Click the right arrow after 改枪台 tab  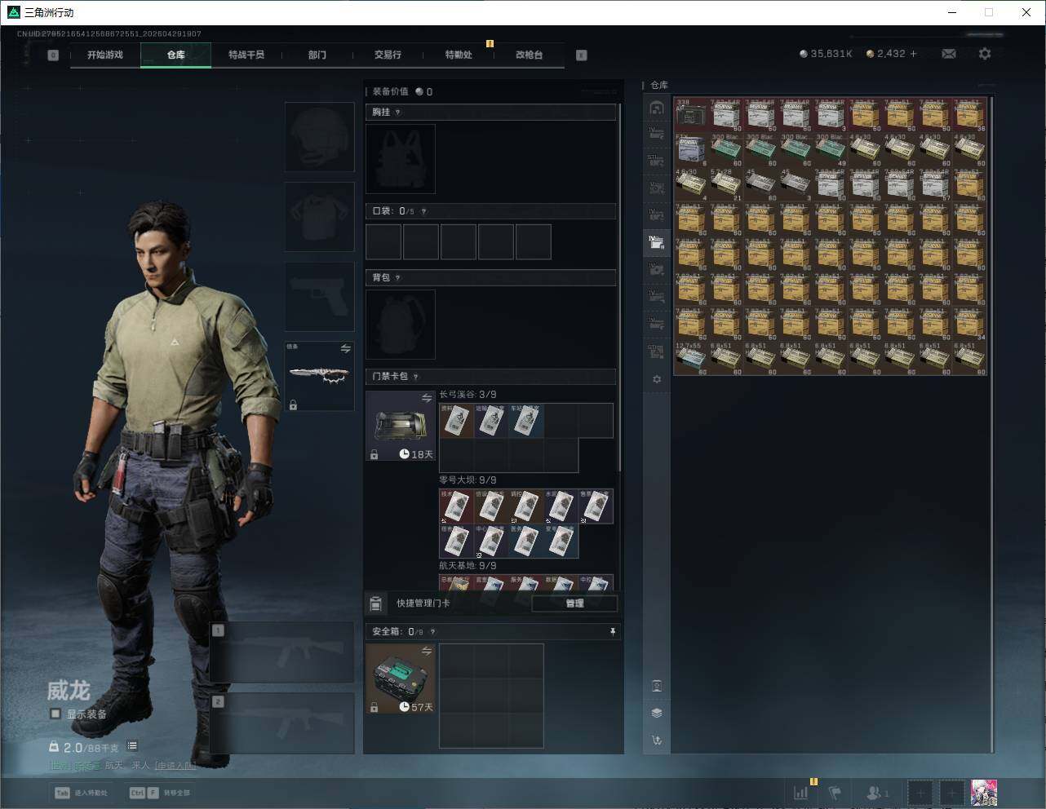(582, 55)
